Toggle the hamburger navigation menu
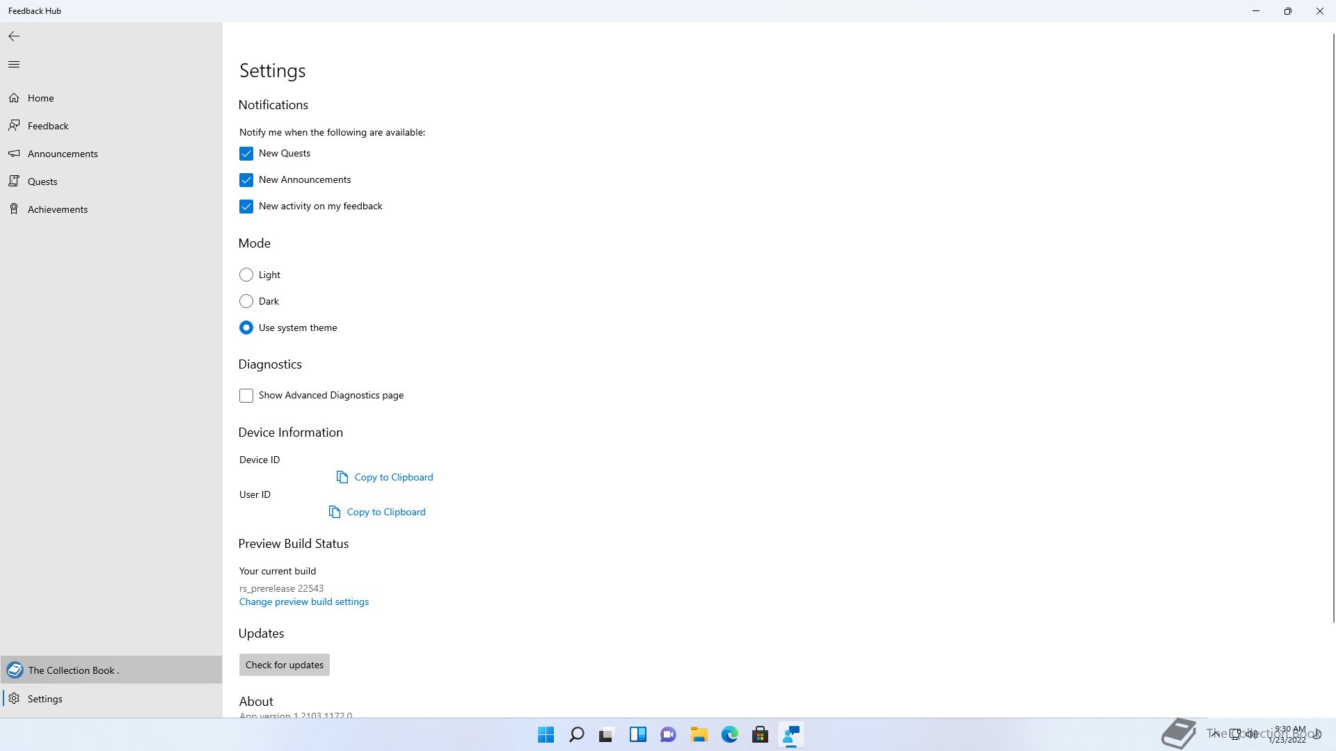 (x=14, y=65)
